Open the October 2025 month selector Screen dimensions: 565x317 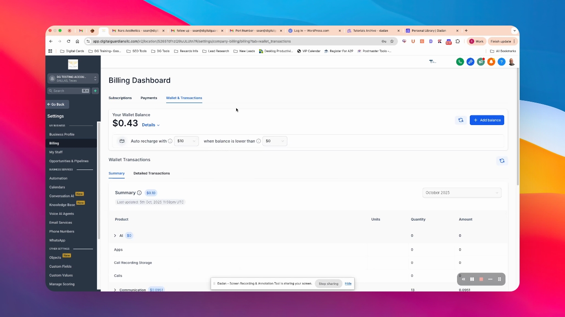pos(462,193)
